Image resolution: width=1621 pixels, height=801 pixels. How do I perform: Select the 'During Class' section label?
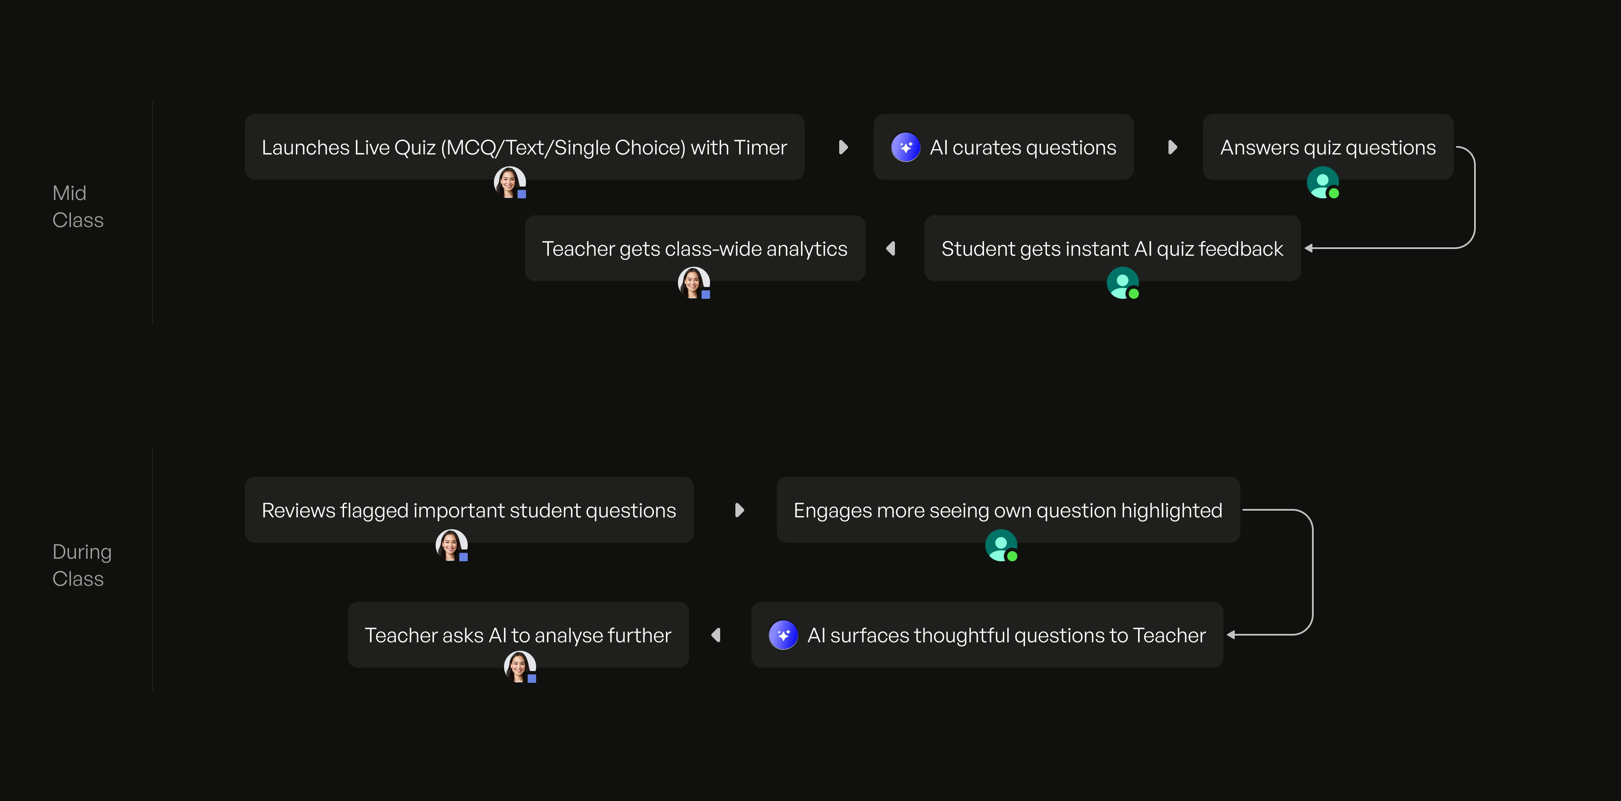tap(82, 565)
